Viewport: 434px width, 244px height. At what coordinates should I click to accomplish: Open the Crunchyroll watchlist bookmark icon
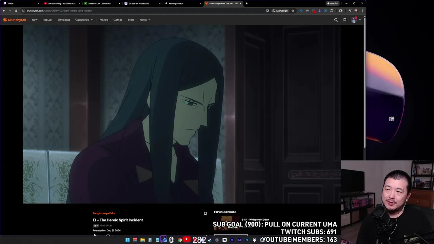coord(345,20)
